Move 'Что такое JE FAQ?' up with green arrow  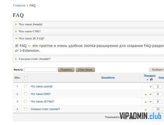pyautogui.click(x=146, y=102)
